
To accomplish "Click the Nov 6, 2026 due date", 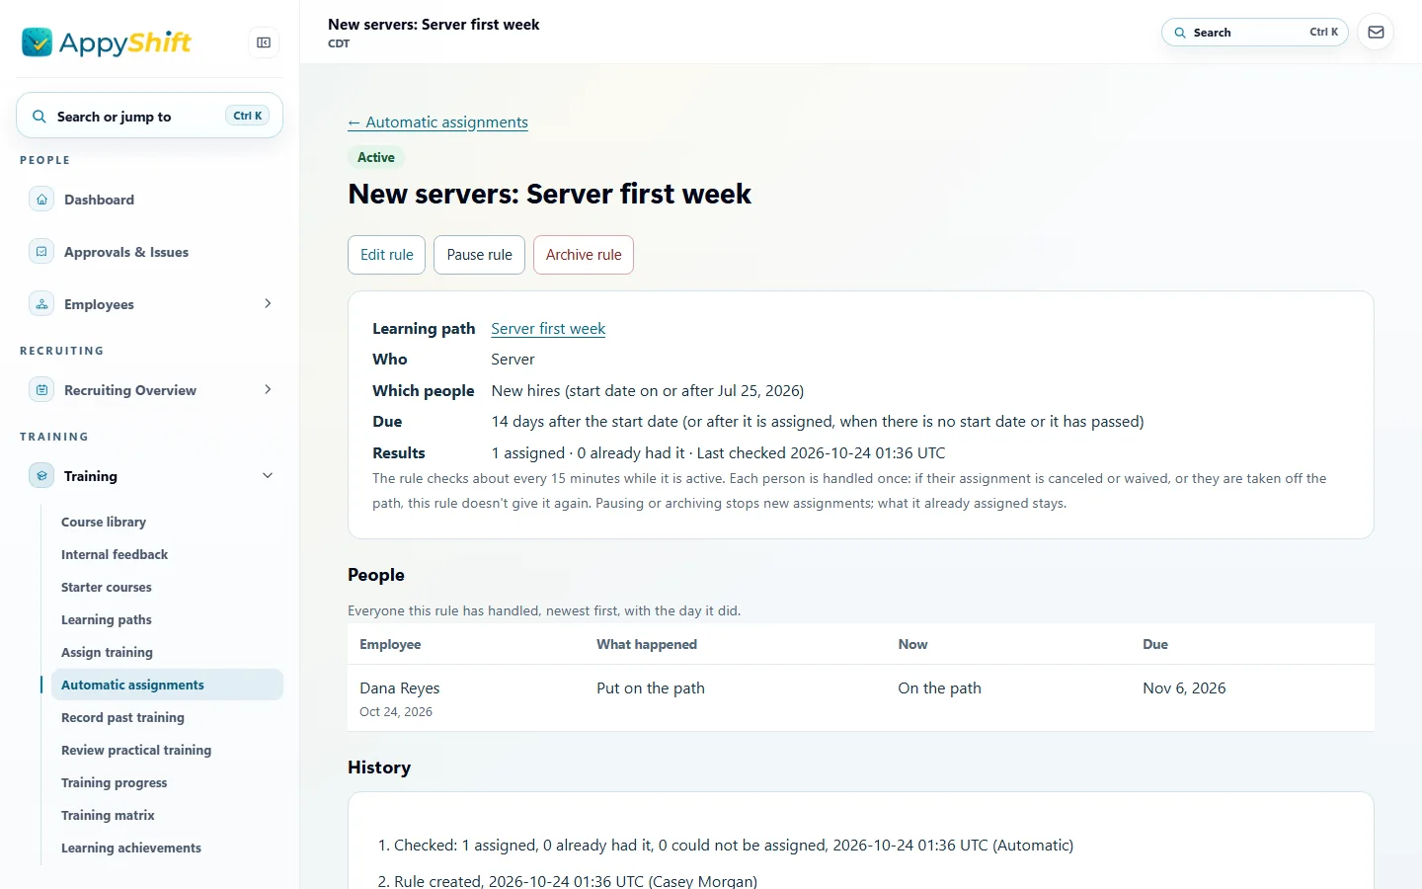I will click(1184, 688).
